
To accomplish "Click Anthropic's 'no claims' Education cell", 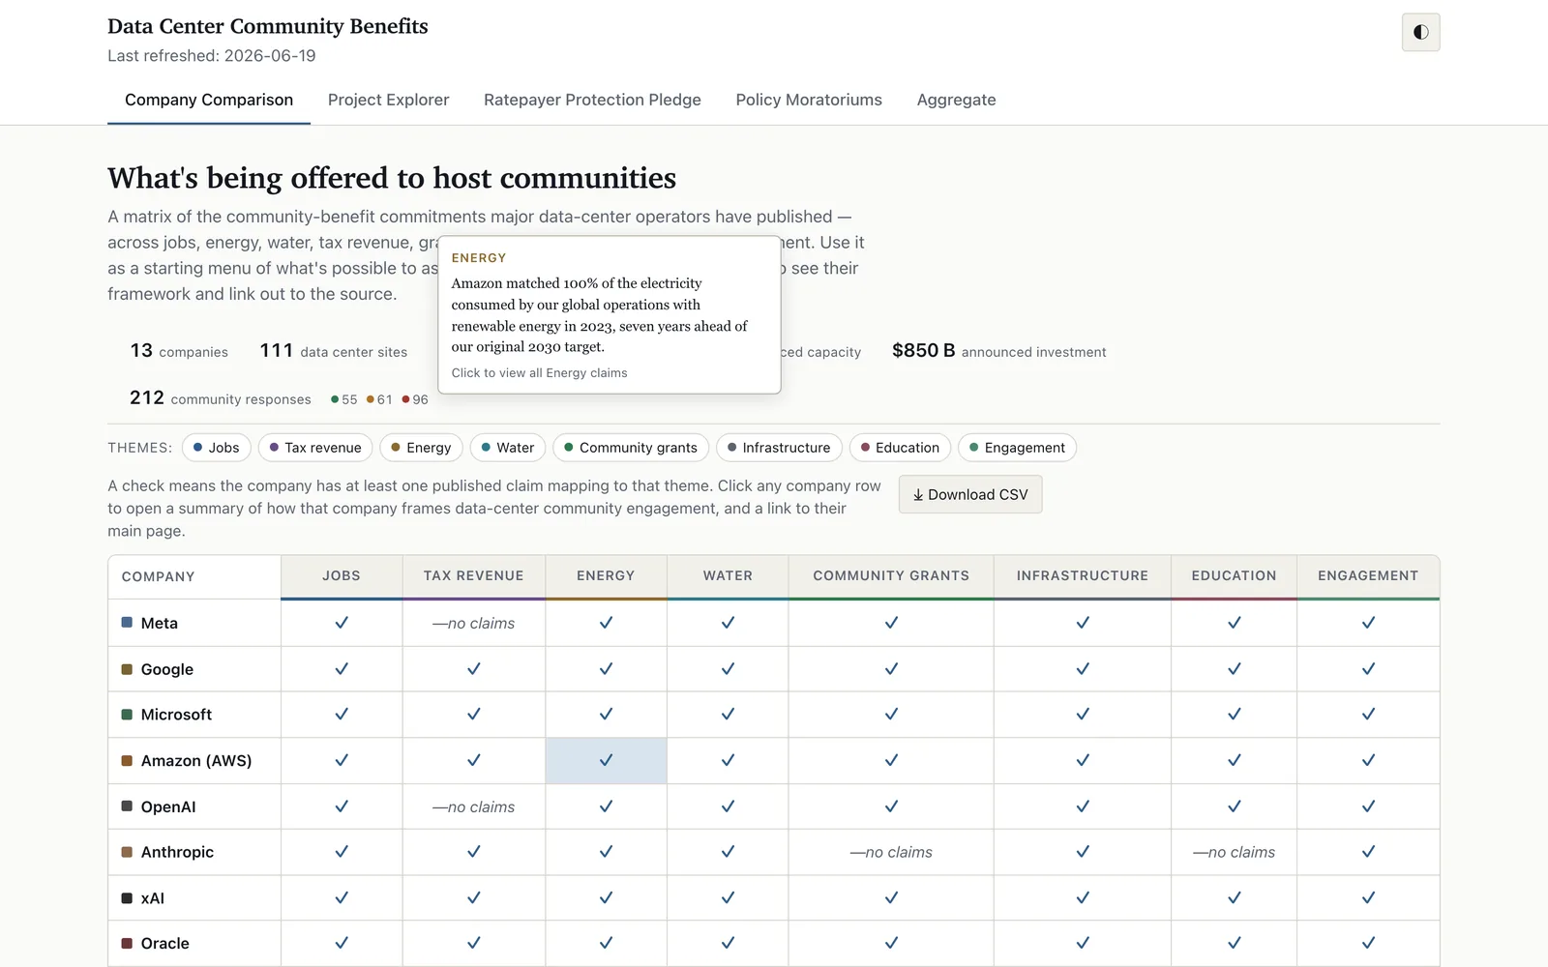I will 1235,852.
